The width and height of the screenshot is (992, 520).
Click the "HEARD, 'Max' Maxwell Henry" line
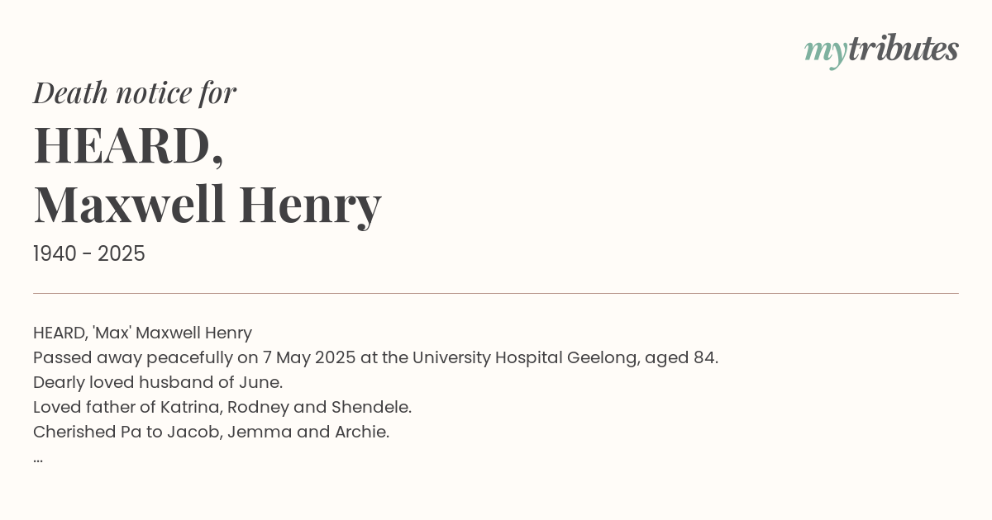(143, 333)
